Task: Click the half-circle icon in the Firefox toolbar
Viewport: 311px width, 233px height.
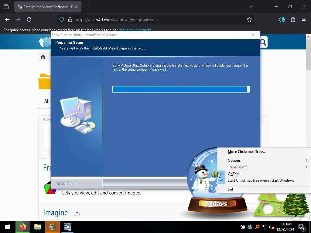Action: [x=282, y=19]
